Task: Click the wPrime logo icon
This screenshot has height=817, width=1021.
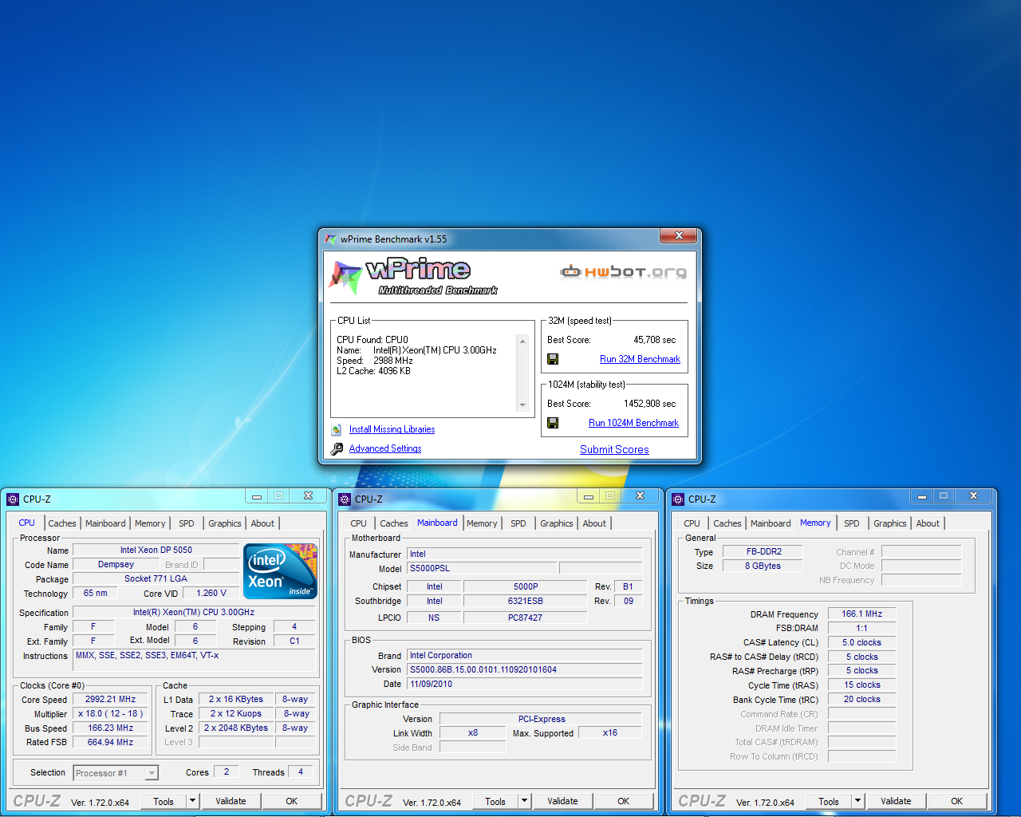Action: tap(345, 277)
